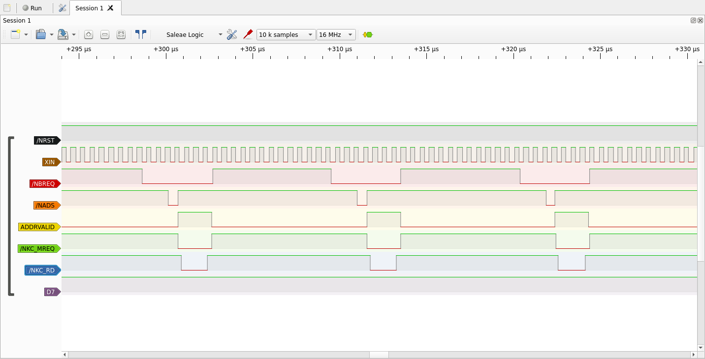Expand the open file dropdown arrow

click(52, 34)
